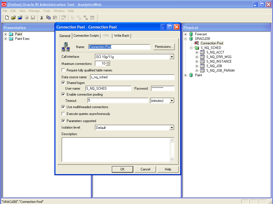Click the Copy toolbar icon

coord(48,18)
